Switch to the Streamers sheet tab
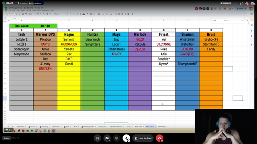The height and width of the screenshot is (144, 257). click(21, 127)
